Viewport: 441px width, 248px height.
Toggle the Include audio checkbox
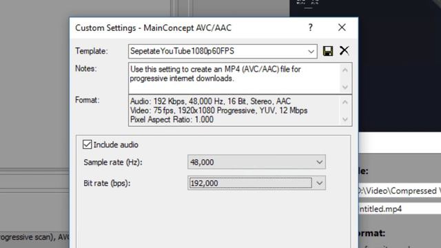coord(88,145)
